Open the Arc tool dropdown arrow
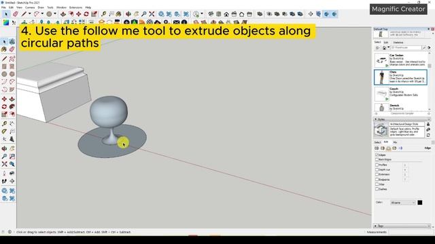The width and height of the screenshot is (435, 244). pos(42,14)
